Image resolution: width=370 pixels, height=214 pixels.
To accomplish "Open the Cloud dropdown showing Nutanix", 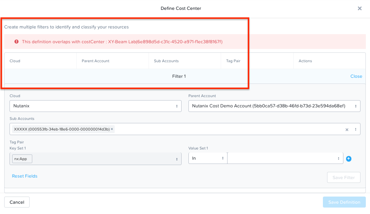I will tap(95, 106).
